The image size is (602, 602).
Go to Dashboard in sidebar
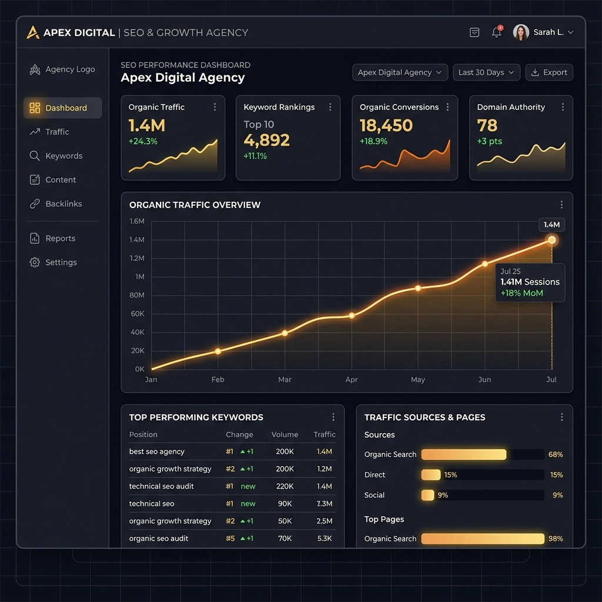pos(62,108)
